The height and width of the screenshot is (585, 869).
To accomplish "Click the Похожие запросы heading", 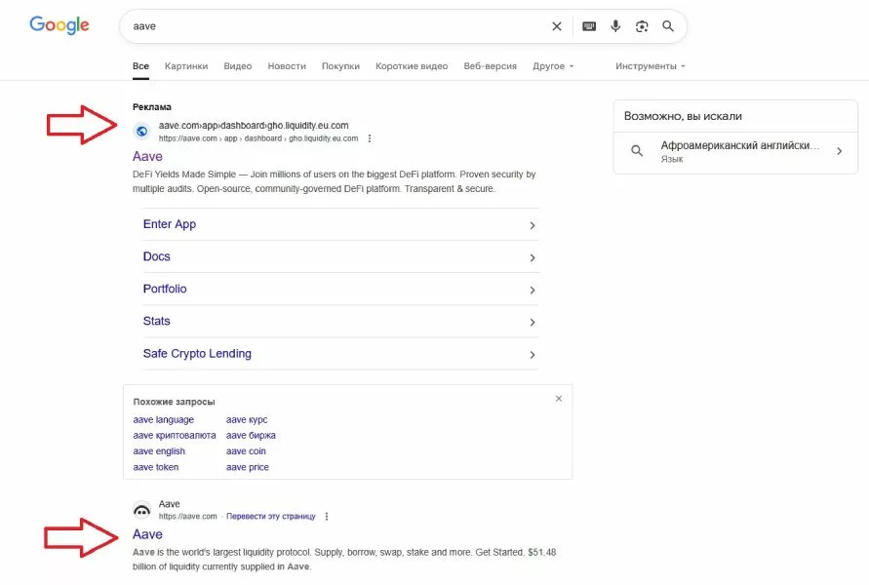I will pyautogui.click(x=174, y=402).
